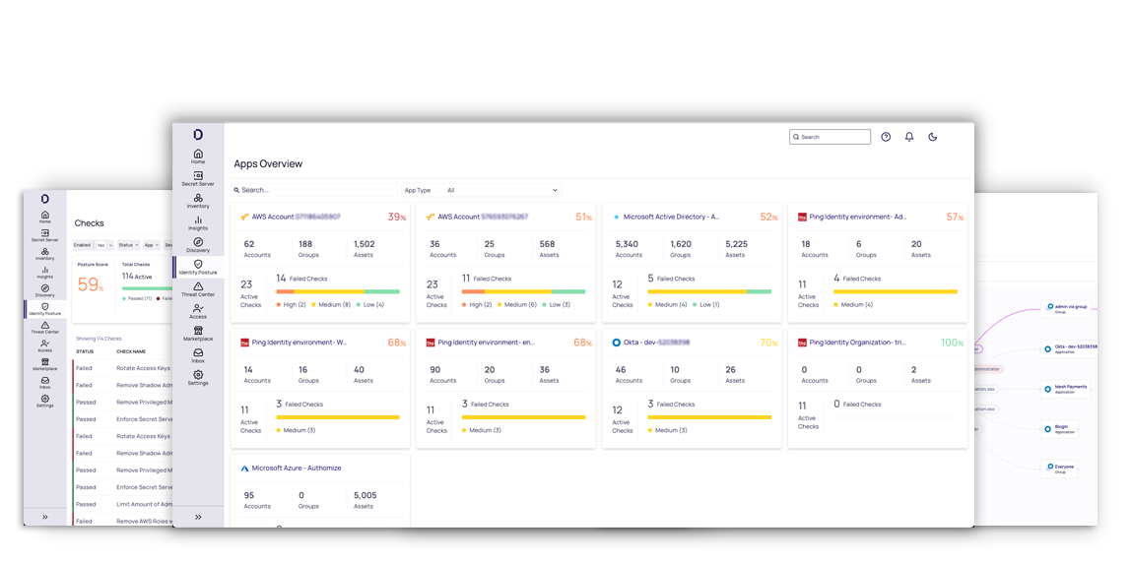Click the help question mark icon

point(886,137)
